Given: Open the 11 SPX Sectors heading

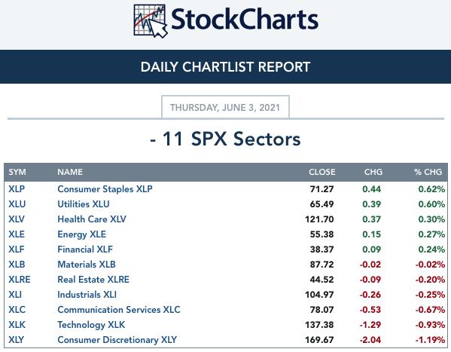Looking at the screenshot, I should 225,139.
